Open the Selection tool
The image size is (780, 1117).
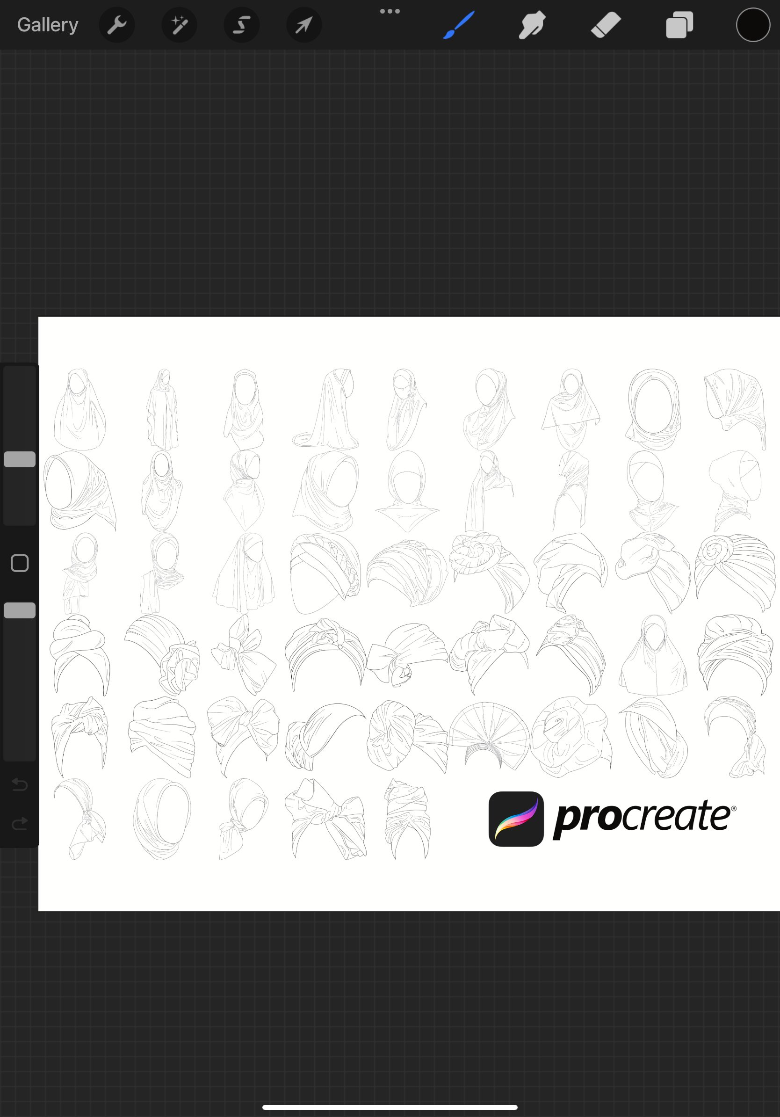click(242, 25)
